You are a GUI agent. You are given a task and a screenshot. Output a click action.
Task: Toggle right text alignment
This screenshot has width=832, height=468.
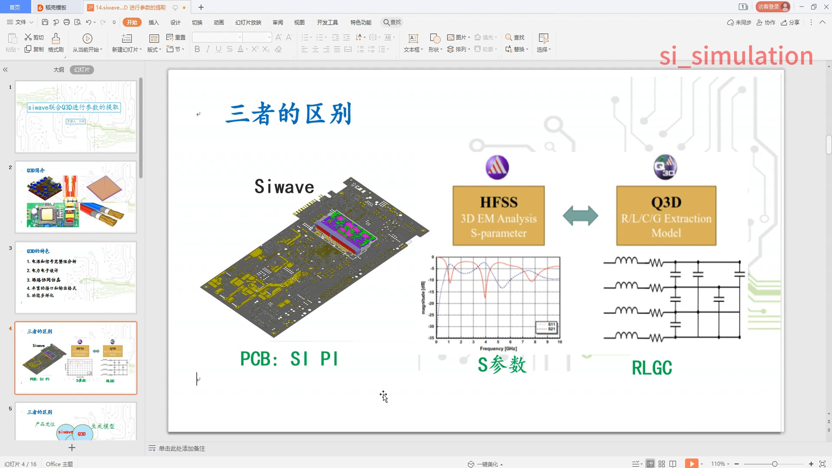(326, 49)
